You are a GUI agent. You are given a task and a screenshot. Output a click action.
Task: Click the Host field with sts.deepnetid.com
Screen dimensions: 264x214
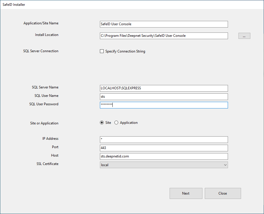pos(164,156)
